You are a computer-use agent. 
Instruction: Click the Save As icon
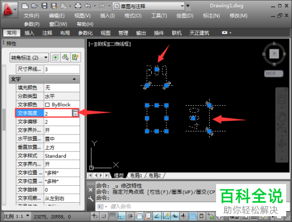[54, 6]
